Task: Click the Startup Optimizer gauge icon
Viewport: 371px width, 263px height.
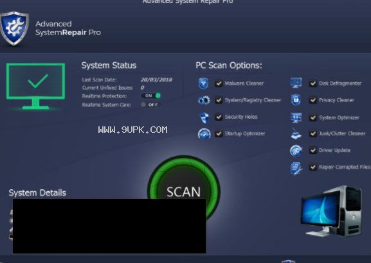Action: tap(204, 134)
